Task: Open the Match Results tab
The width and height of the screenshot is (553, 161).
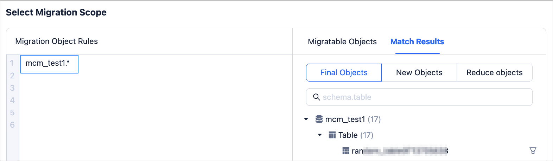Action: [417, 41]
